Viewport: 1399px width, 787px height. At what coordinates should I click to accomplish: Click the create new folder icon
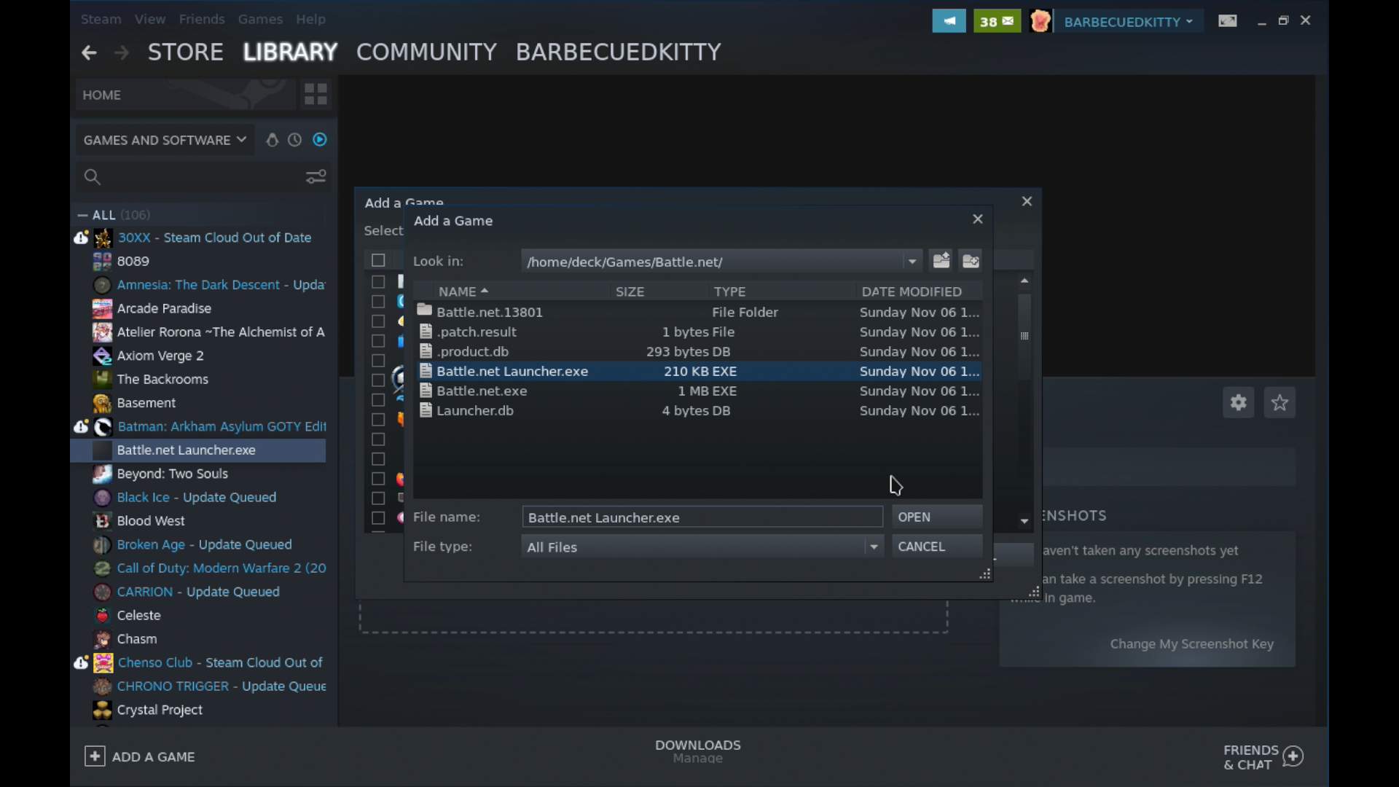[x=971, y=261]
